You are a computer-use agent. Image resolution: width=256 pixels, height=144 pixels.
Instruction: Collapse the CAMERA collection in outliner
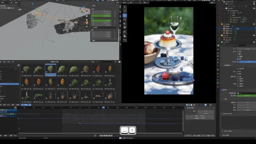coord(220,24)
